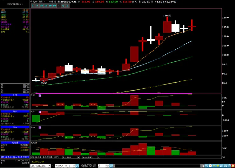Click the MA5 volume row
The width and height of the screenshot is (235, 168).
[x=15, y=147]
